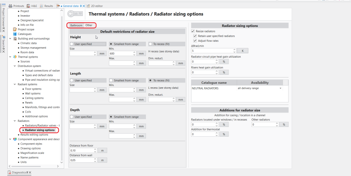351x176 pixels.
Task: Collapse the Distribution system node
Action: click(15, 66)
